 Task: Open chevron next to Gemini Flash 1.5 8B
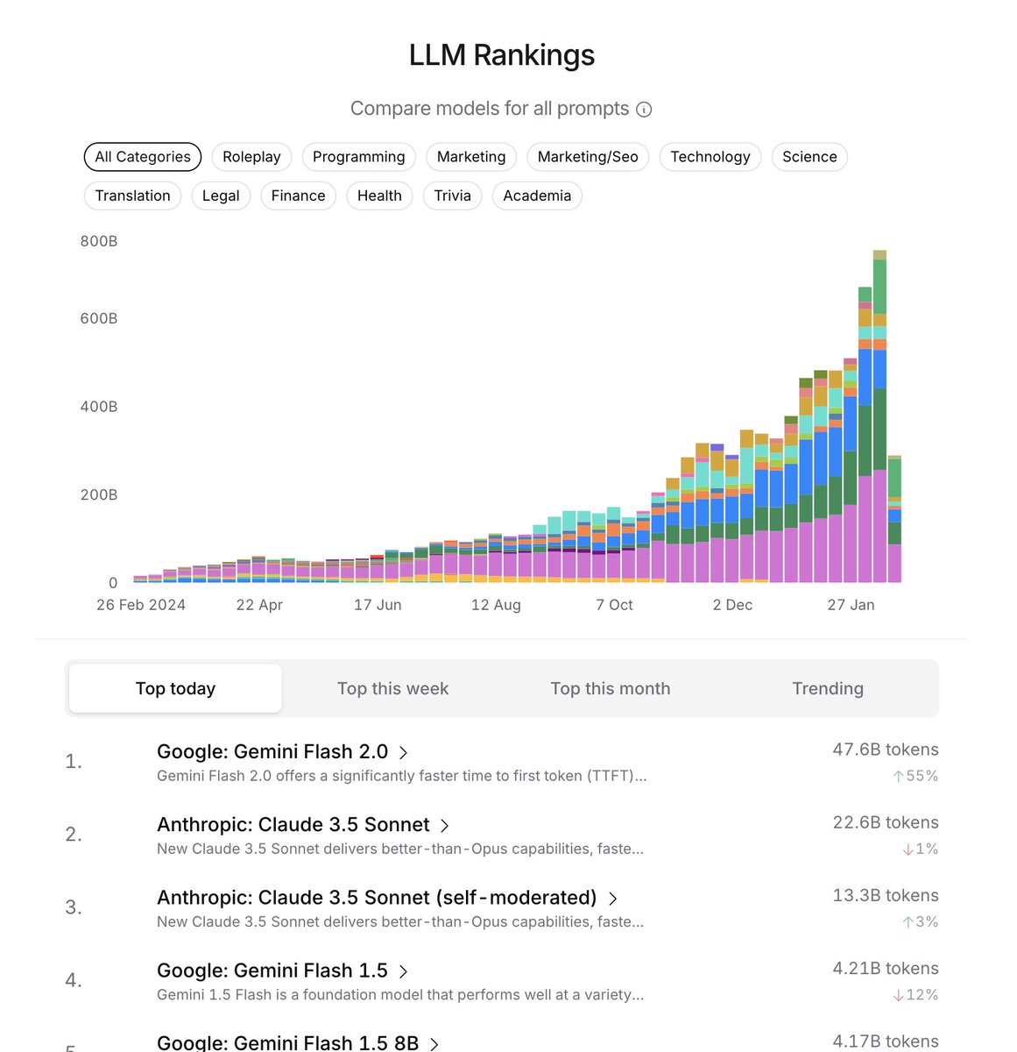point(434,1043)
